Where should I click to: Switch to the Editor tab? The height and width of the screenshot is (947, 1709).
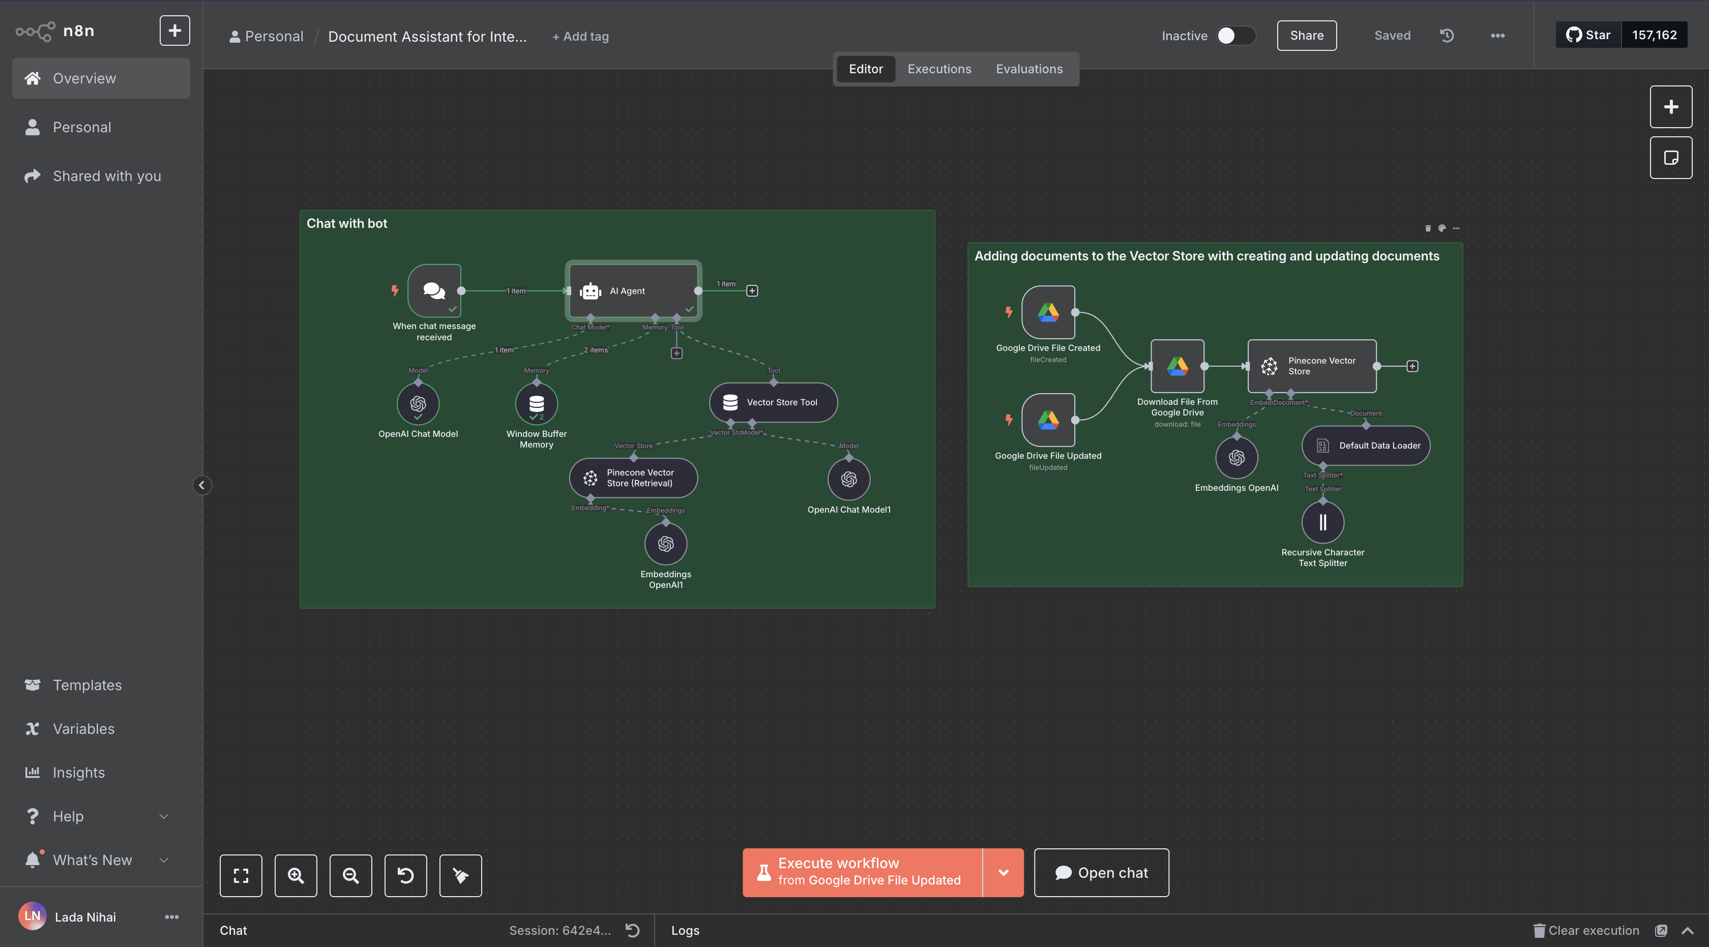point(866,69)
